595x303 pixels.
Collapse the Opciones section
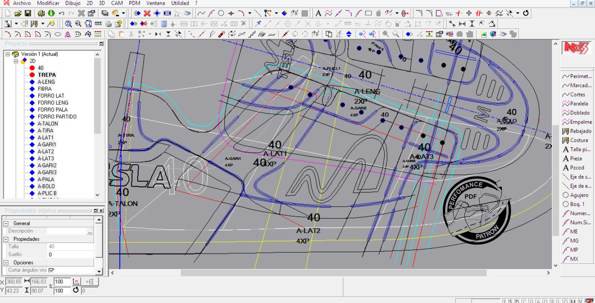(x=6, y=263)
